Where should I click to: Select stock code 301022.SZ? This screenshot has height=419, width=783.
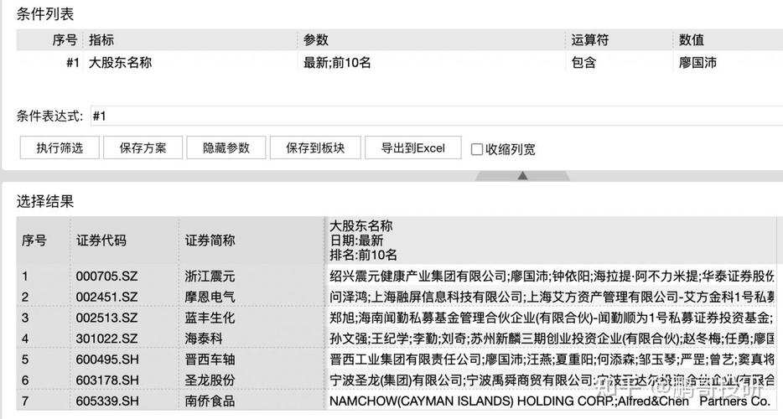(x=106, y=339)
